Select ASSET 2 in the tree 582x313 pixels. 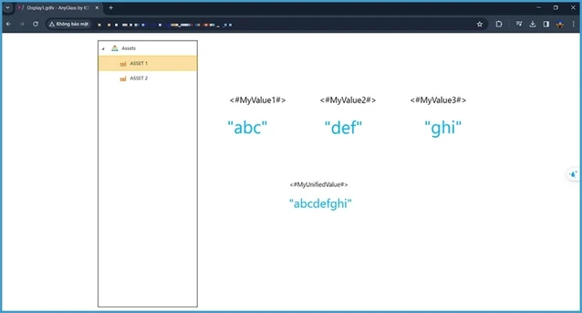point(138,78)
